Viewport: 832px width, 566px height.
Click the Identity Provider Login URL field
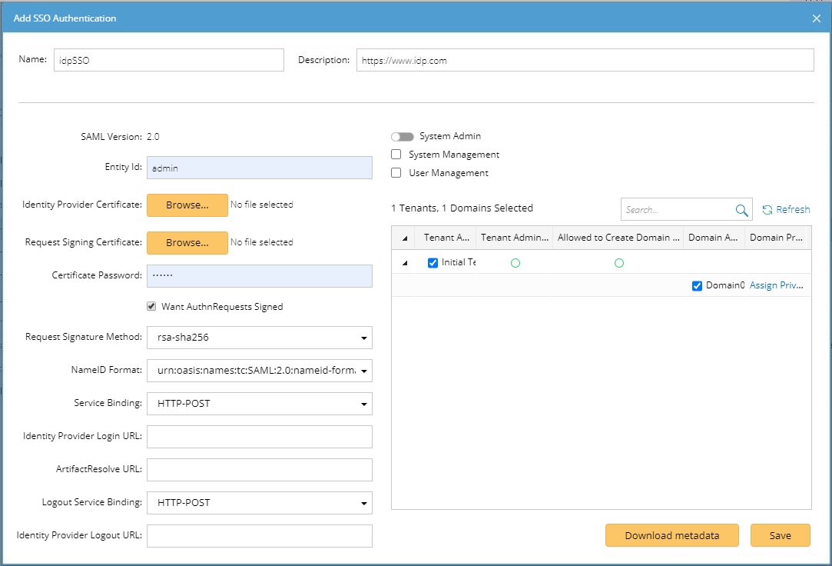pos(259,436)
